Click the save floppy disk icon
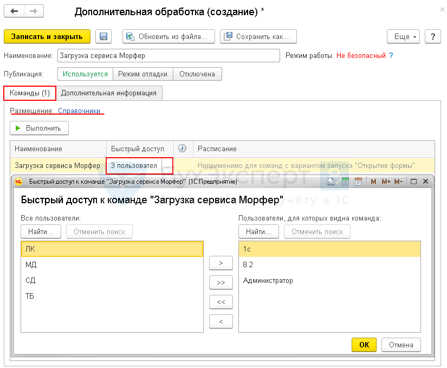 103,36
